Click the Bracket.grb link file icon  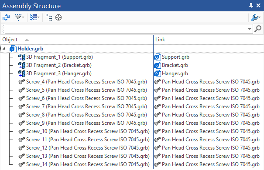point(158,65)
